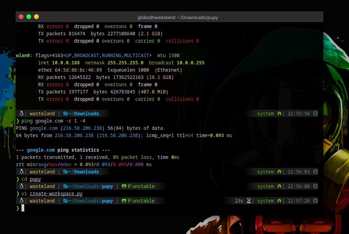The width and height of the screenshot is (349, 234).
Task: Click the home icon beside system at 22:56:08
Action: pos(279,186)
